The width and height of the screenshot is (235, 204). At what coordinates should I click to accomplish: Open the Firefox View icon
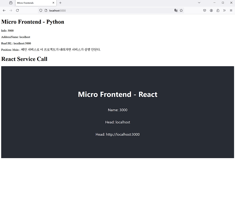tap(11, 3)
